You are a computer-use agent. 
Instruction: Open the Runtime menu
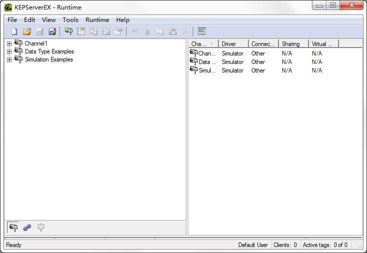[97, 20]
